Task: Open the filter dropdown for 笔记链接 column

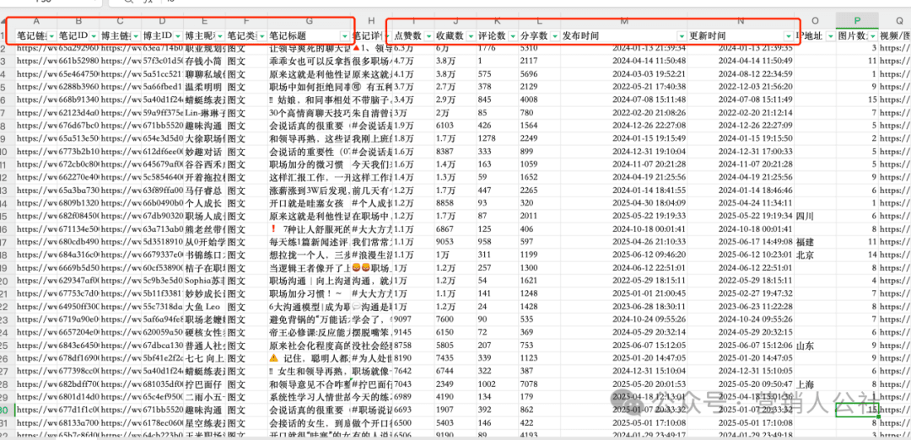Action: (53, 36)
